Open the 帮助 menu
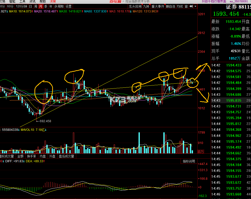 tap(43, 2)
